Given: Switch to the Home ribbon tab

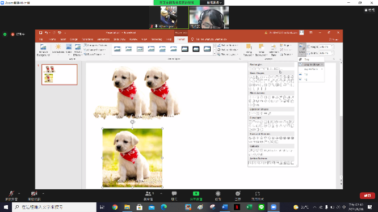Looking at the screenshot, I should click(x=52, y=39).
